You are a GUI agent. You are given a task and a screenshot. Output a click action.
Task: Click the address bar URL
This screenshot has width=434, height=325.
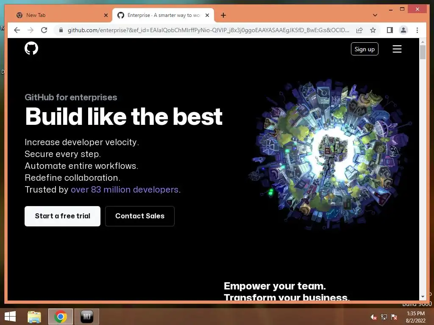(208, 30)
